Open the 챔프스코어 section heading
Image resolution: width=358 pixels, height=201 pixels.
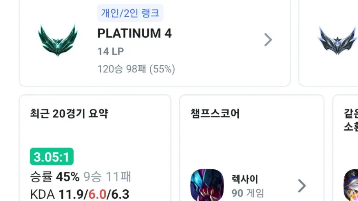click(x=215, y=114)
